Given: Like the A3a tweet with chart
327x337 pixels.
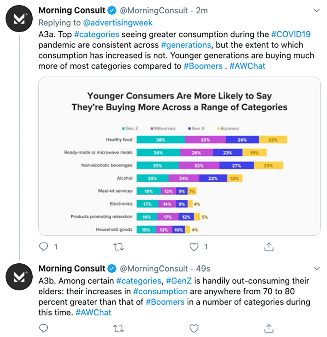Looking at the screenshot, I should pyautogui.click(x=194, y=247).
